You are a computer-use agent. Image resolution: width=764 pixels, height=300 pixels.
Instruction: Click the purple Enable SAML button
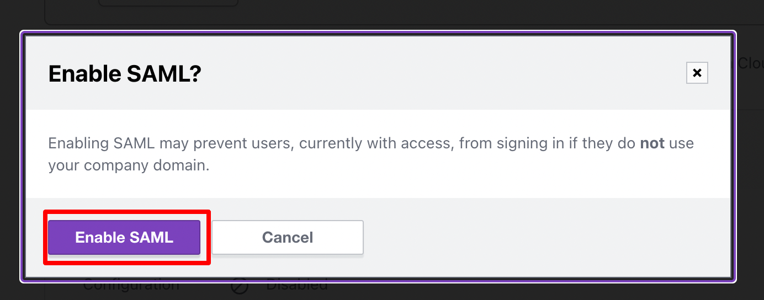pos(124,238)
